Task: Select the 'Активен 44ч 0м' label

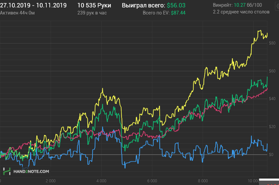Action: tap(17, 13)
